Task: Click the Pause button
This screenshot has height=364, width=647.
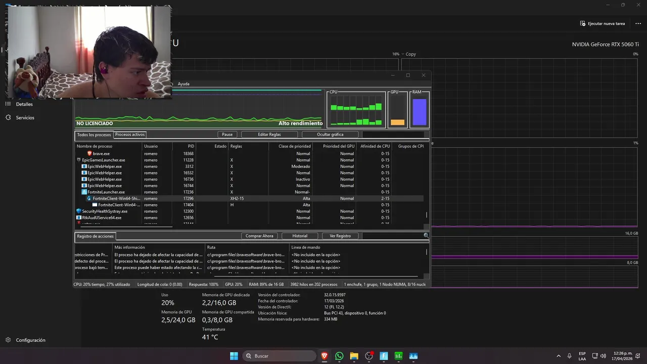Action: click(x=227, y=134)
